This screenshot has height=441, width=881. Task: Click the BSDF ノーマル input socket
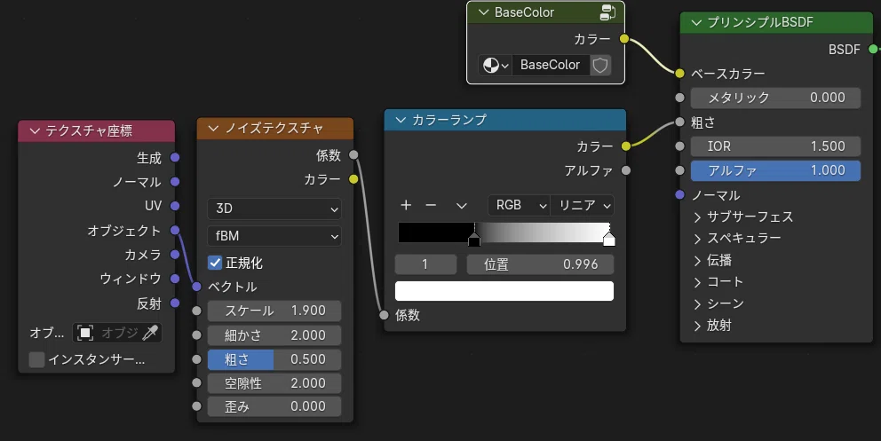(x=680, y=194)
